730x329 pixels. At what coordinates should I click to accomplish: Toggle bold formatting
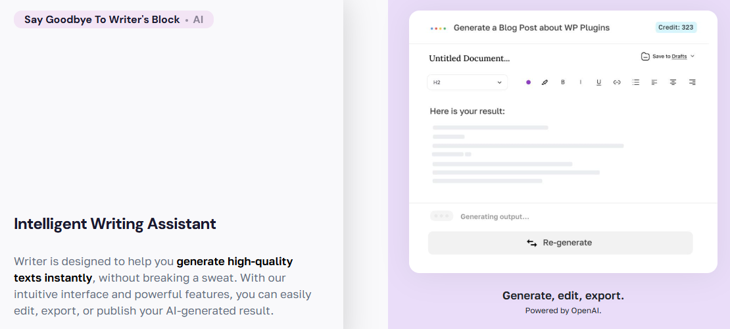click(562, 82)
